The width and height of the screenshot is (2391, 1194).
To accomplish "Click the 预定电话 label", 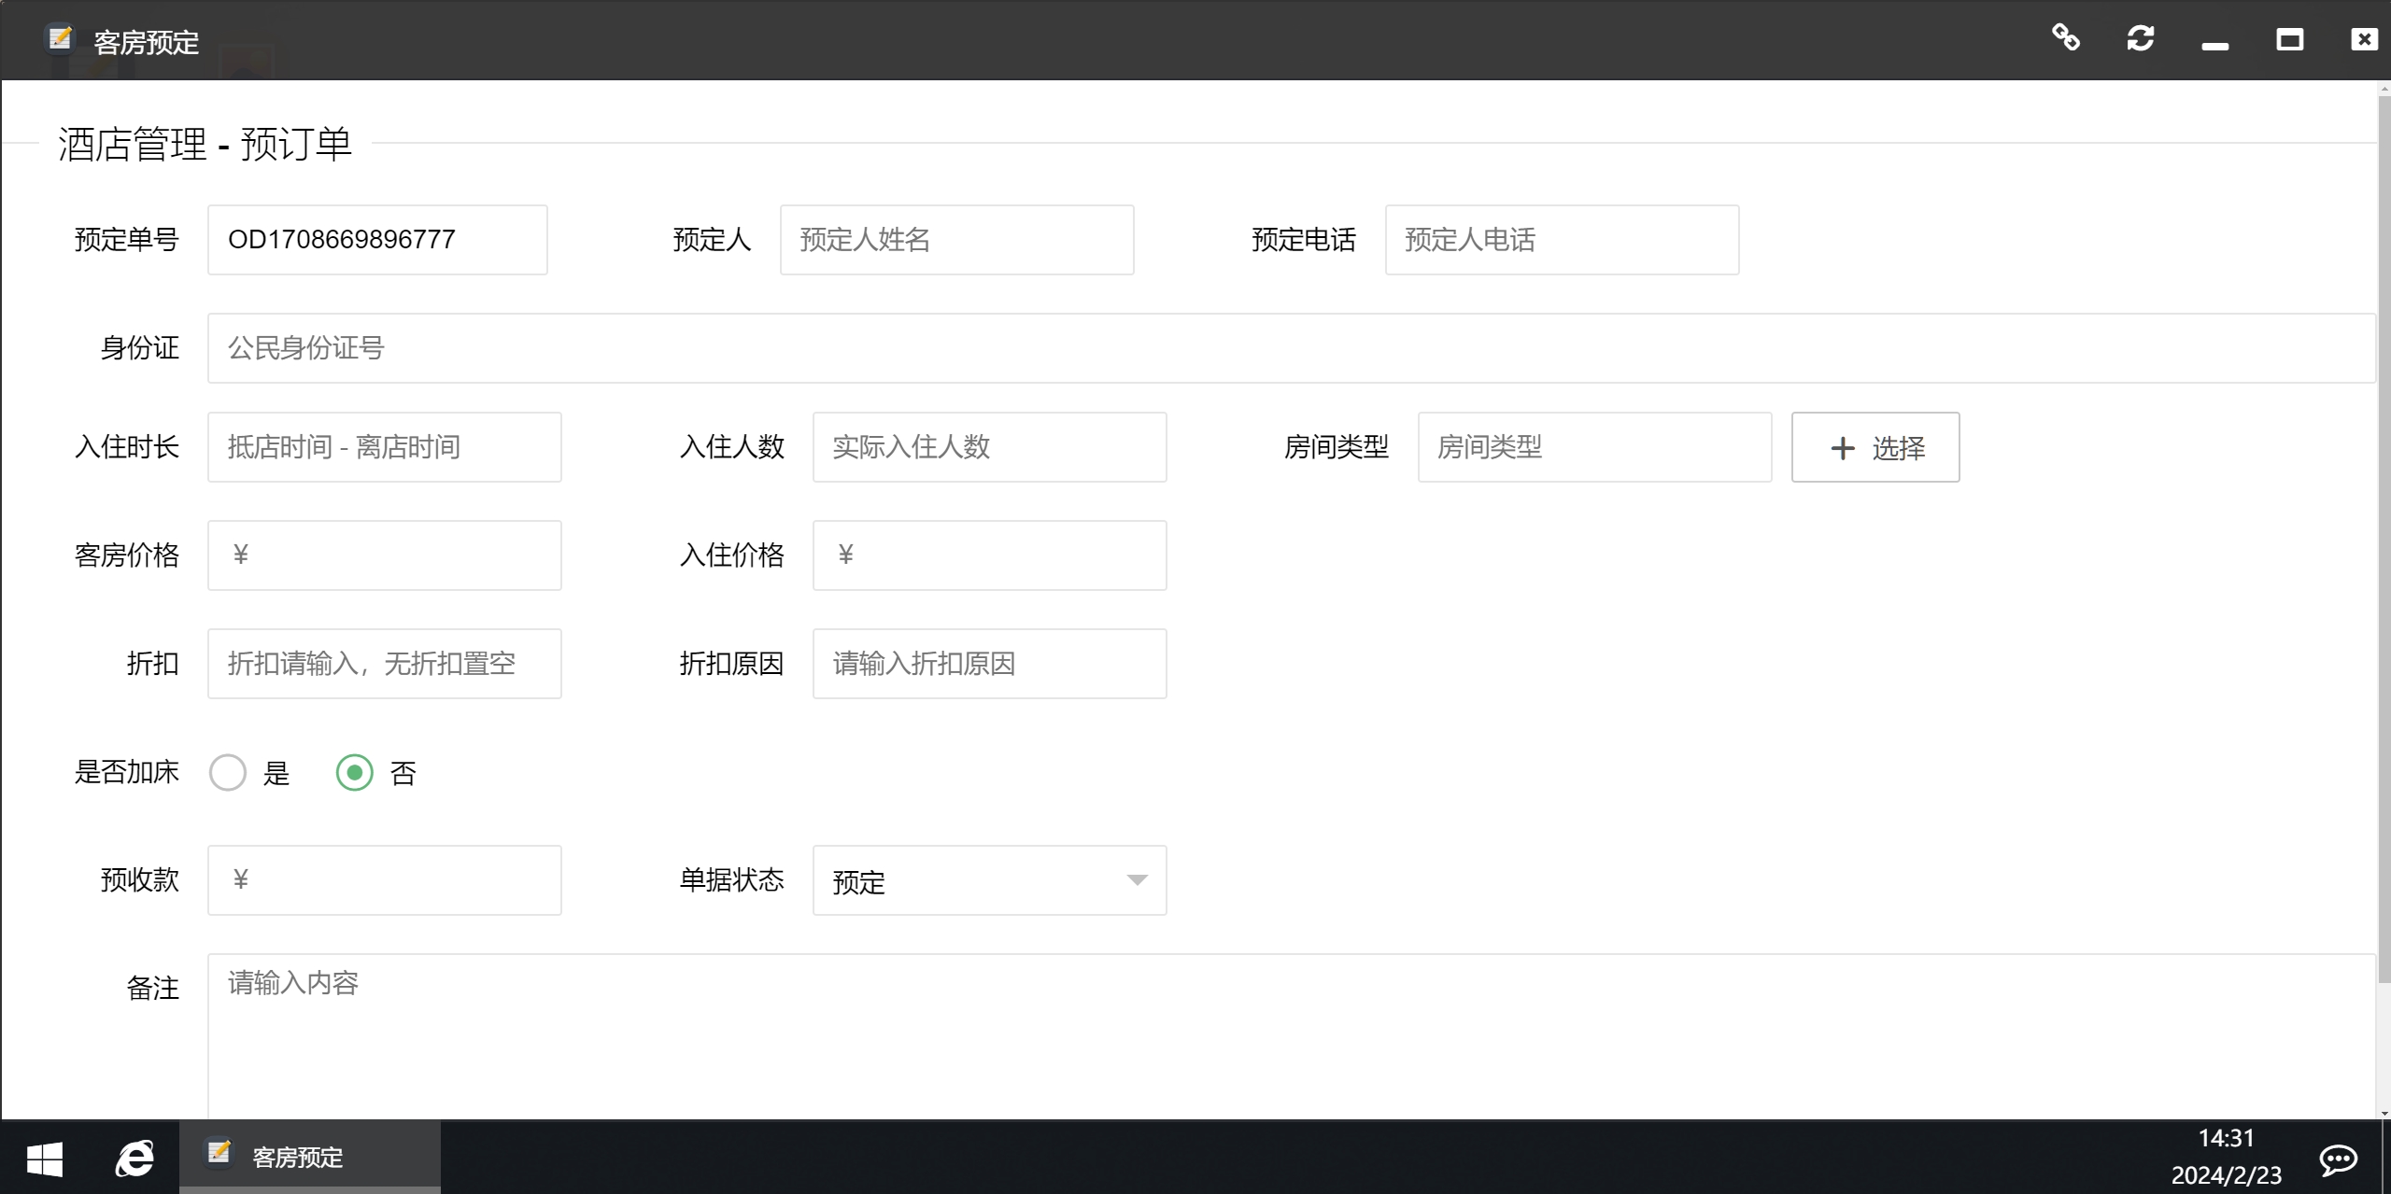I will 1304,240.
